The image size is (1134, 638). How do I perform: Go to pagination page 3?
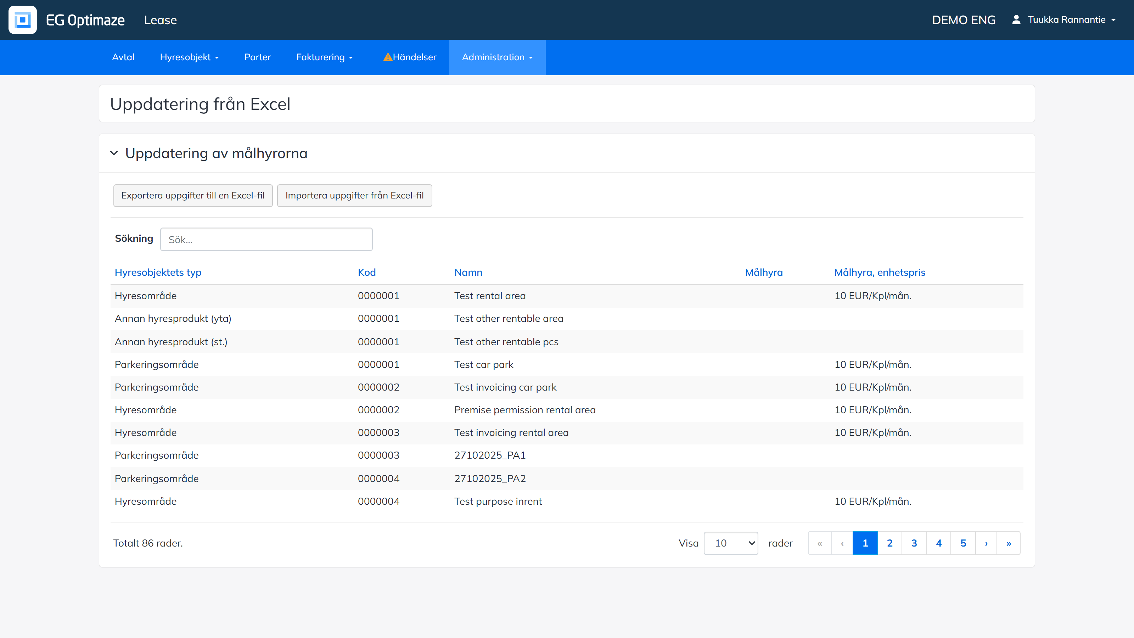(914, 543)
